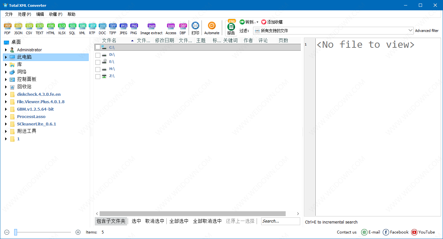The height and width of the screenshot is (239, 443).
Task: Check the box next to H:\
Action: (98, 69)
